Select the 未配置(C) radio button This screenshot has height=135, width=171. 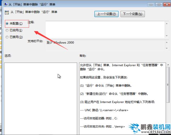pyautogui.click(x=7, y=24)
